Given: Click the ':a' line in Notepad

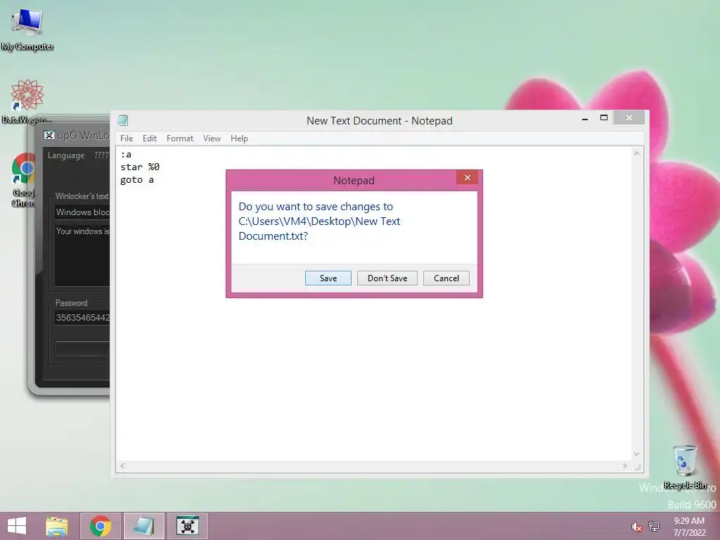Looking at the screenshot, I should pyautogui.click(x=126, y=154).
